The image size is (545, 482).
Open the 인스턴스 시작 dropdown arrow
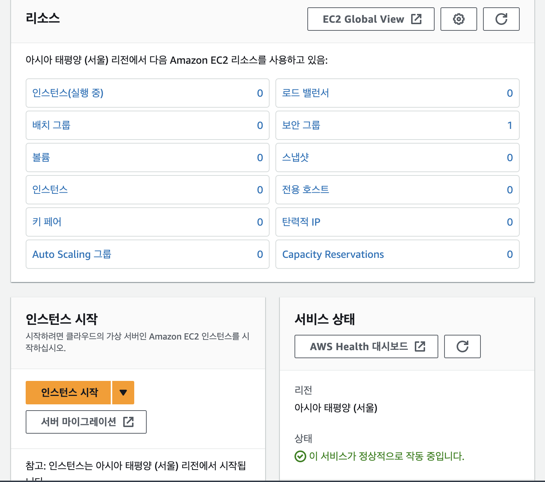123,392
